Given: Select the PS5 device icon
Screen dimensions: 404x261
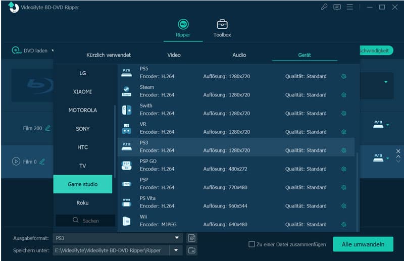Looking at the screenshot, I should point(127,73).
